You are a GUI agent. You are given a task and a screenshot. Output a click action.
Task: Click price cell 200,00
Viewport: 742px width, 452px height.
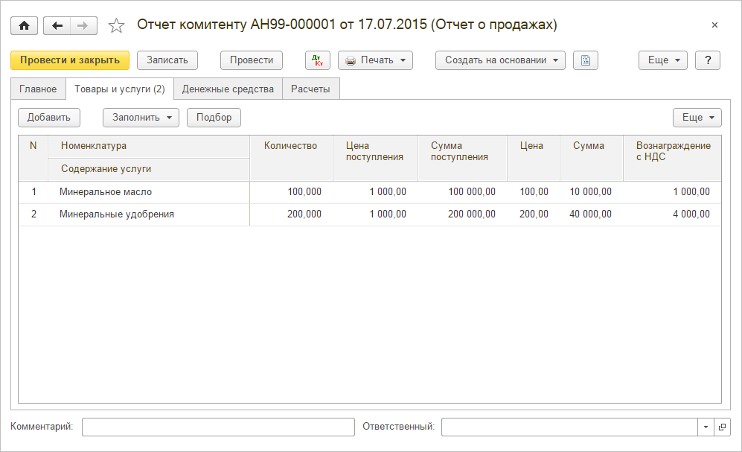pos(534,214)
